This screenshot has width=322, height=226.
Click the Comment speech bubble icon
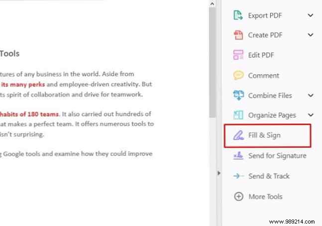point(238,75)
